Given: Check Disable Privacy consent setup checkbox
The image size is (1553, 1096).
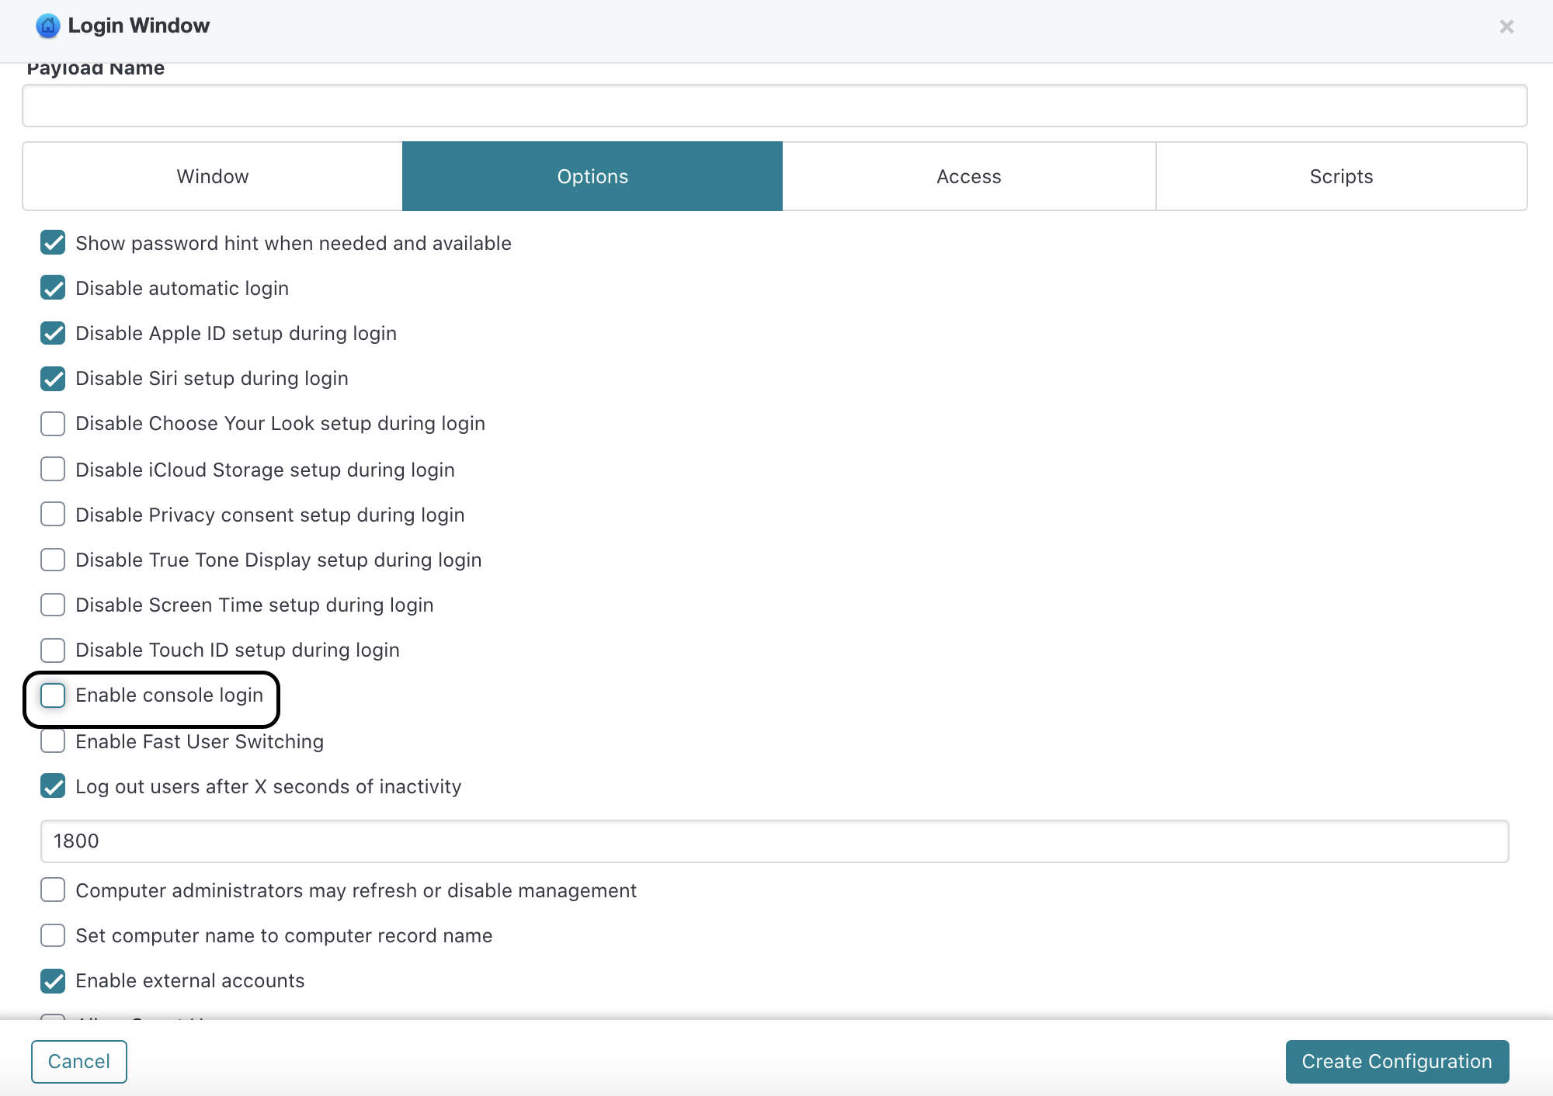Looking at the screenshot, I should (53, 514).
